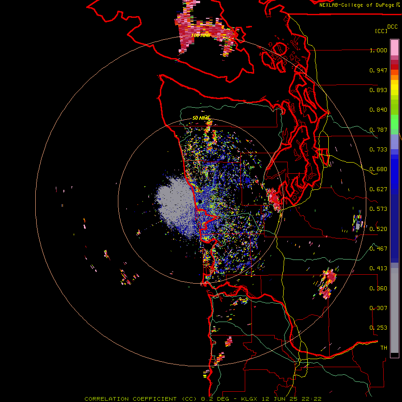Select the periwinkle segment near 0.733
The image size is (402, 402).
(x=394, y=142)
